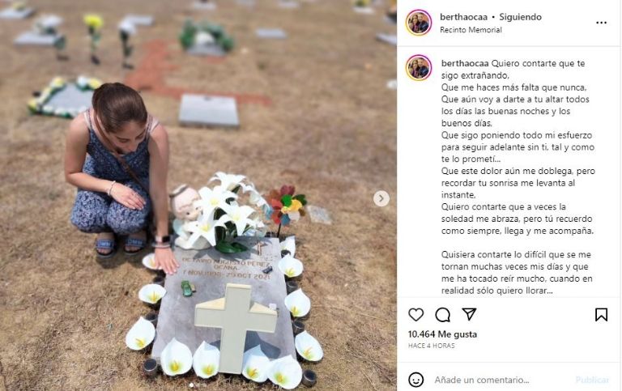622x391 pixels.
Task: Open emoji picker smiley icon
Action: click(415, 380)
